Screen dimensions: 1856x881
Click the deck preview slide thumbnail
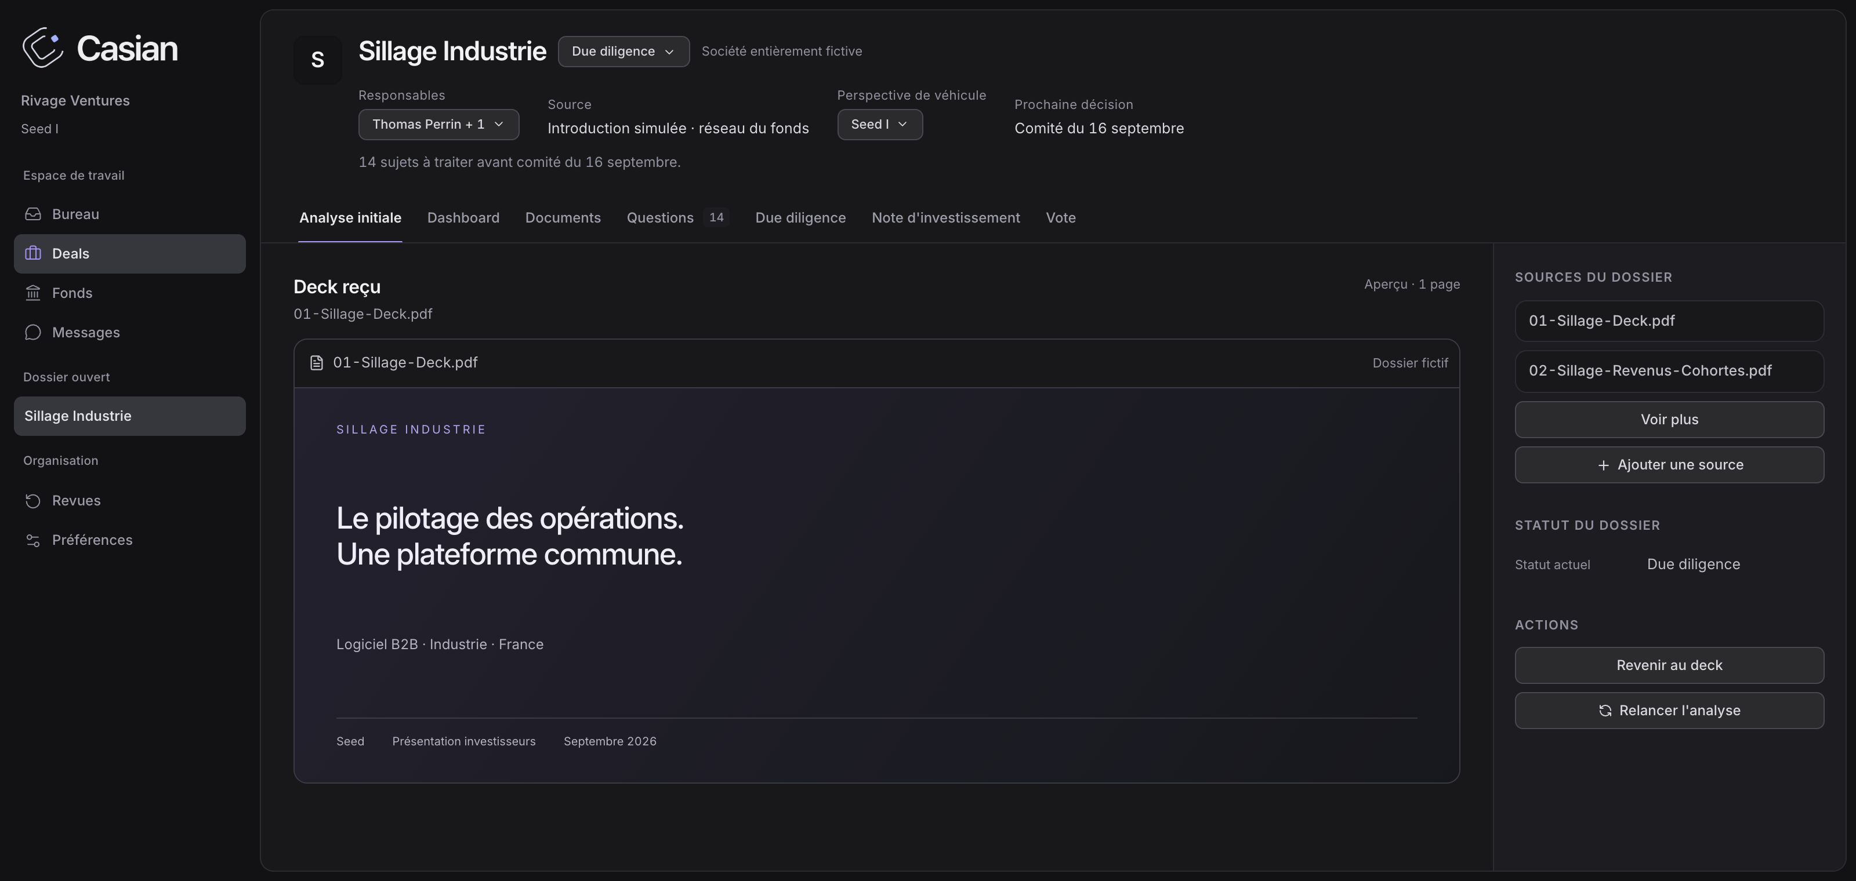pos(877,585)
